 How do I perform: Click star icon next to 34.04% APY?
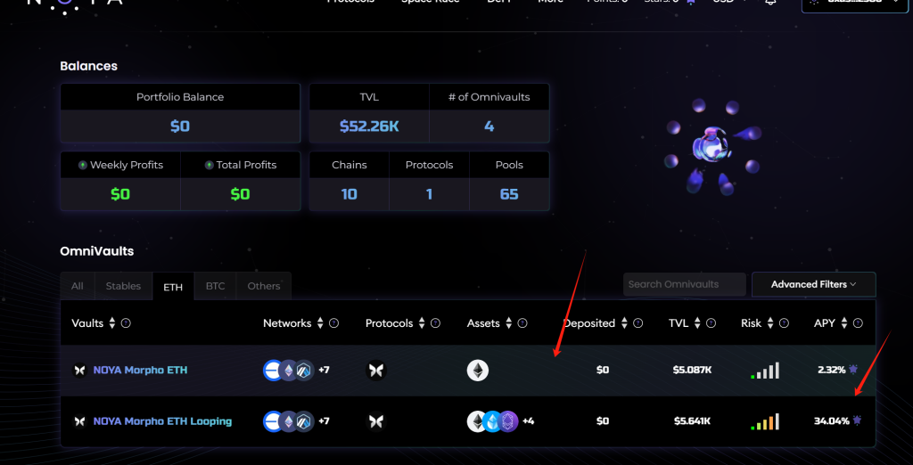(x=857, y=420)
